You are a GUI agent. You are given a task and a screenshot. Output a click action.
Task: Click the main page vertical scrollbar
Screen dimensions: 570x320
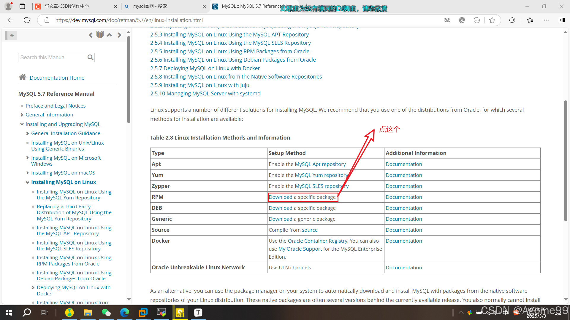(x=566, y=160)
